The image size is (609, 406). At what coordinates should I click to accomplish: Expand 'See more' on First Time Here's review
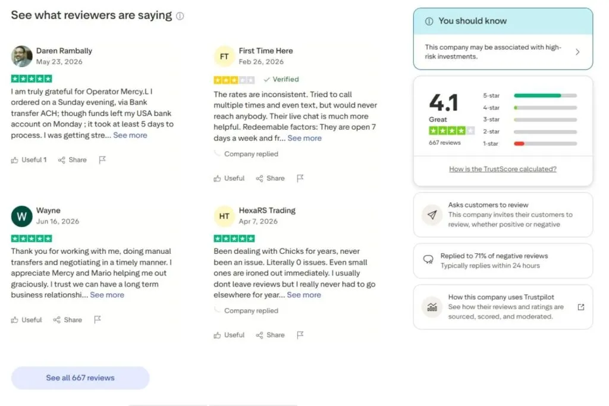coord(304,138)
